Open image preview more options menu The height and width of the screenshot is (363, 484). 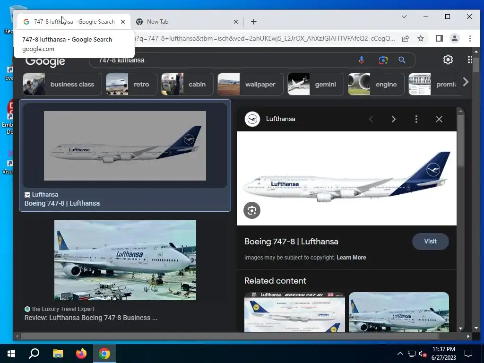(x=416, y=119)
